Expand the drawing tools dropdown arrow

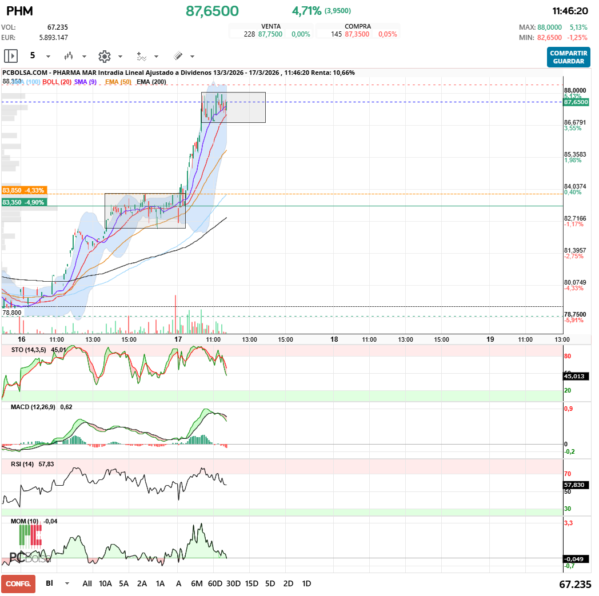[192, 57]
